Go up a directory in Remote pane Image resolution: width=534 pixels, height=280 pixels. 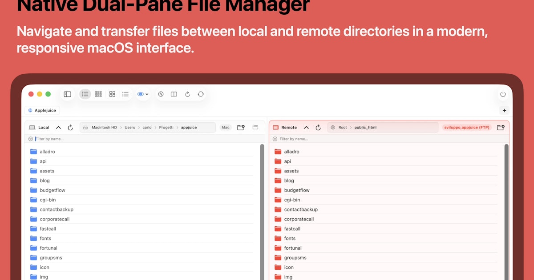click(x=306, y=128)
